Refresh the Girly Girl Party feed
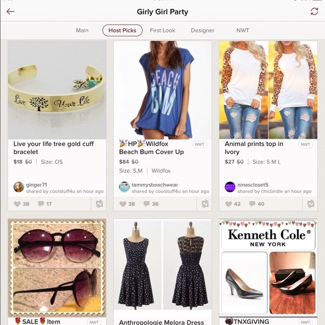The image size is (325, 325). tap(314, 11)
